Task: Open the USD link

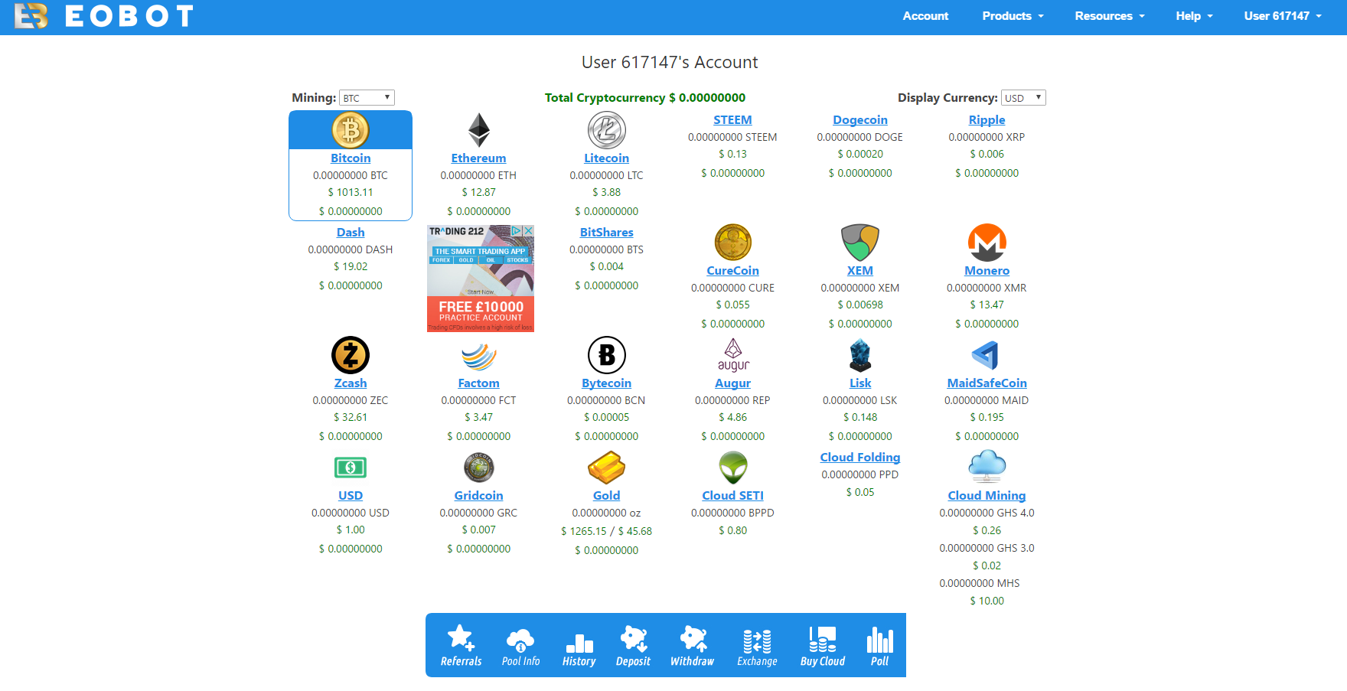Action: (x=351, y=496)
